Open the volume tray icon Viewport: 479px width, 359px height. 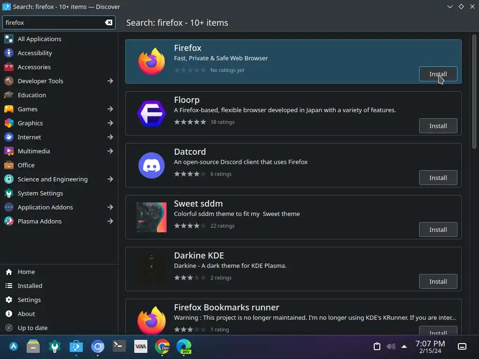pos(391,346)
